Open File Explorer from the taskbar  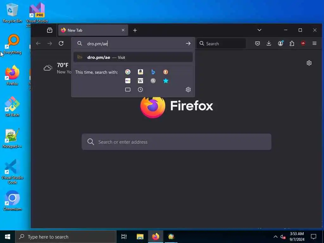pyautogui.click(x=140, y=237)
